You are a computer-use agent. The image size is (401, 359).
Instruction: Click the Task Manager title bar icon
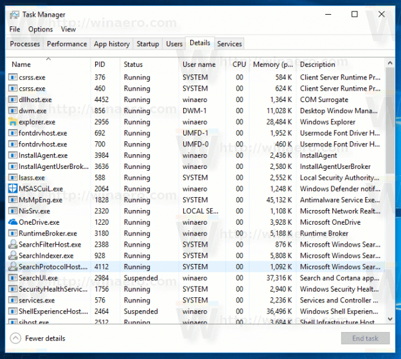[x=14, y=15]
